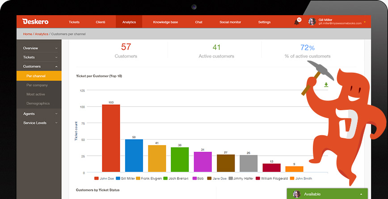Click the avatar in the Available status bar
The height and width of the screenshot is (199, 388).
(297, 194)
